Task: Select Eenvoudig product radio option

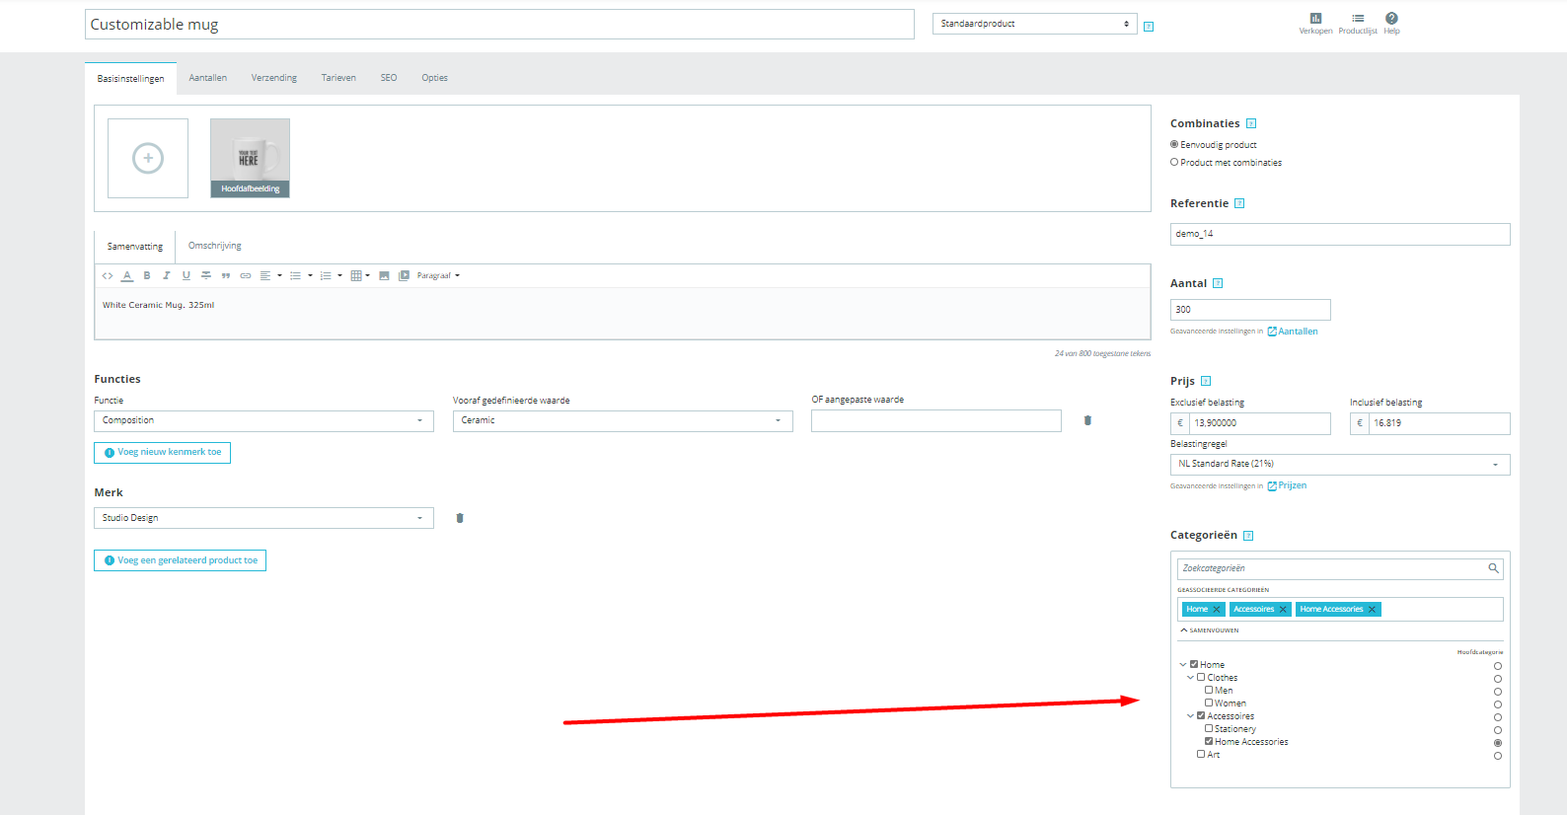Action: tap(1174, 144)
